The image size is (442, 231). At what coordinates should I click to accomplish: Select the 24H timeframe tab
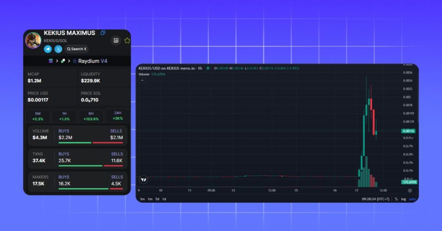pyautogui.click(x=118, y=115)
